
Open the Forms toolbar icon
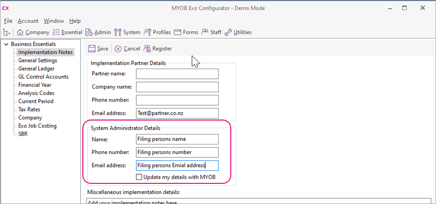tap(177, 32)
